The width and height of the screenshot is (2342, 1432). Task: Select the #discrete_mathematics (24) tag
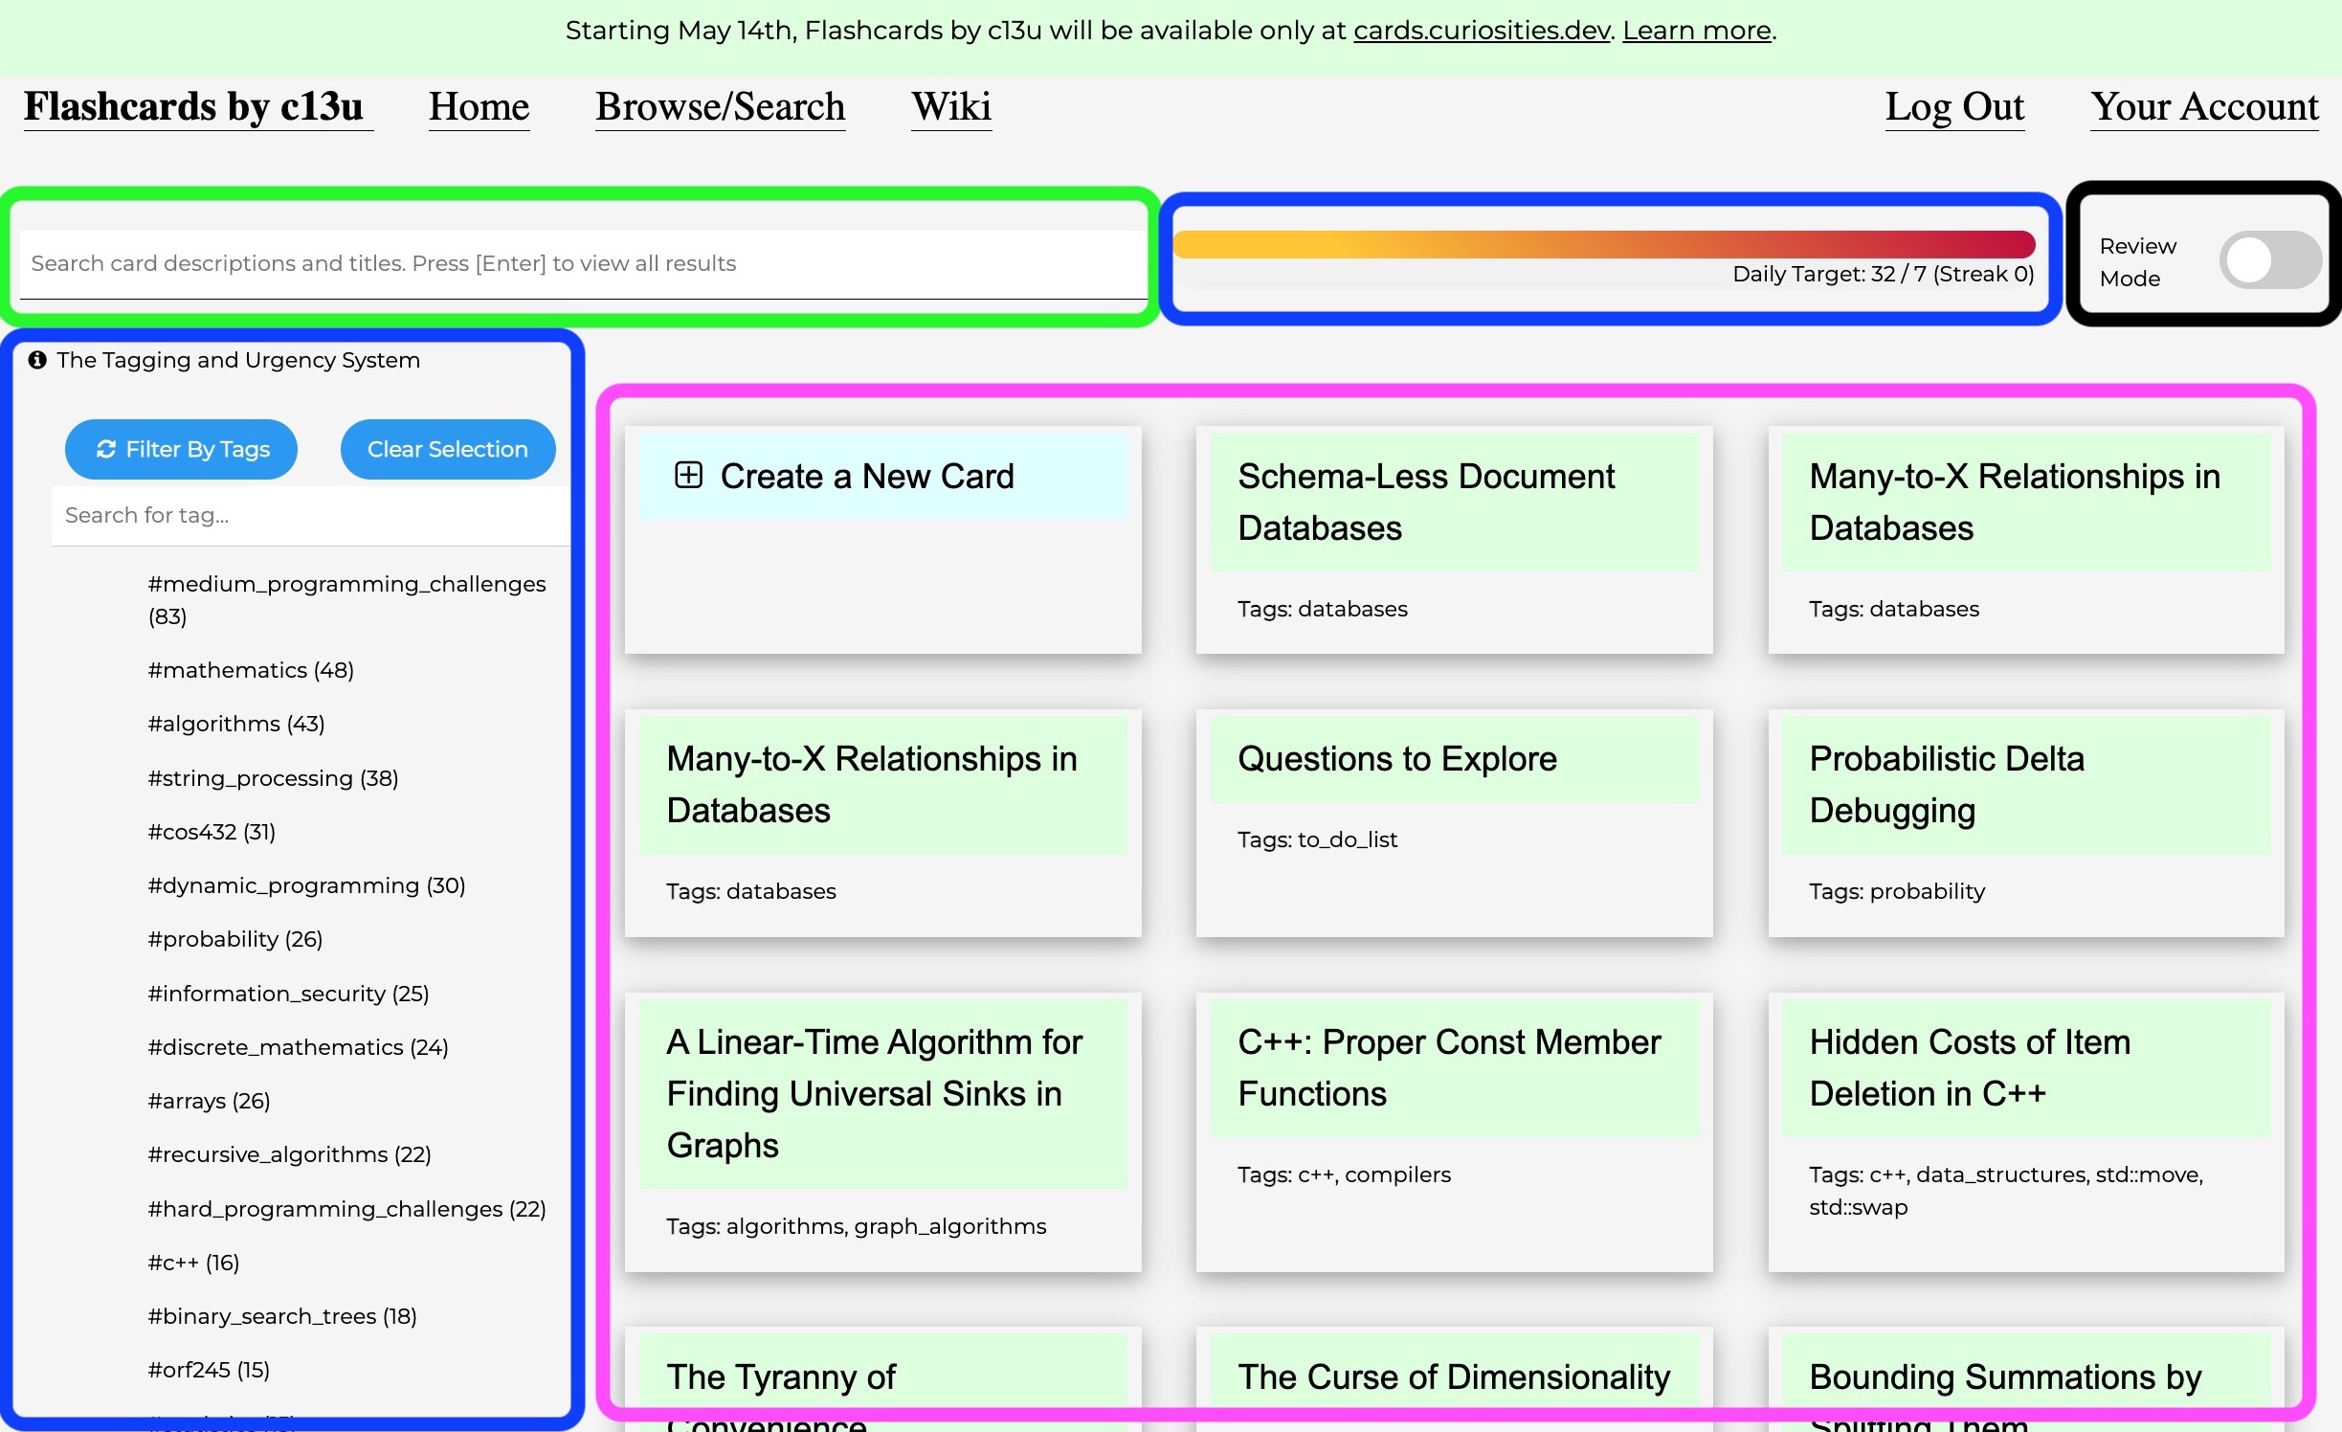click(x=298, y=1047)
